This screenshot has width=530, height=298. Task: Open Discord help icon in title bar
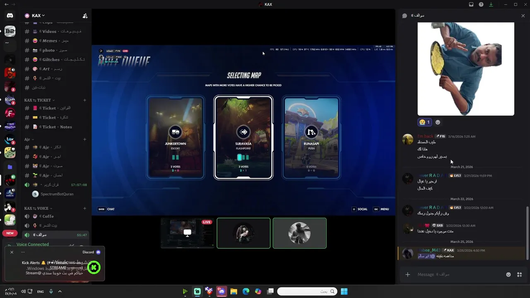[x=481, y=5]
